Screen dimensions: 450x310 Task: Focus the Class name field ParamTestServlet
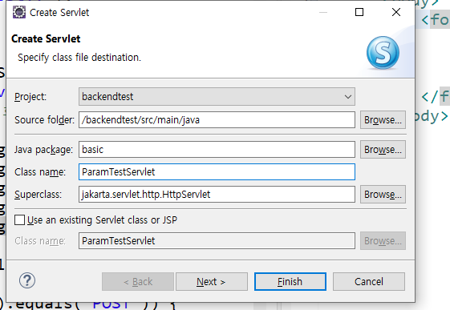pyautogui.click(x=217, y=172)
